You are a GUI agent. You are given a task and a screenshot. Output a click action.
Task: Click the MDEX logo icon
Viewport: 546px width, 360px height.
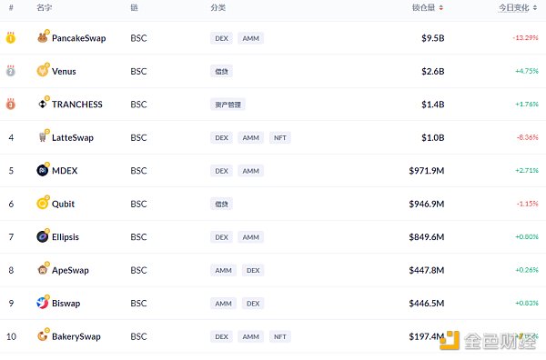pos(43,170)
